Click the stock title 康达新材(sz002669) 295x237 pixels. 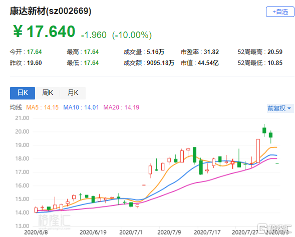click(x=51, y=11)
